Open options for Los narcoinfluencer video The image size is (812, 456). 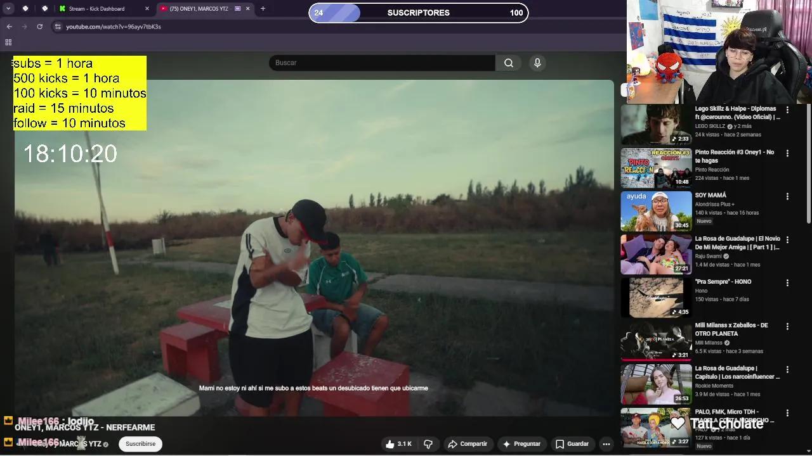[787, 369]
